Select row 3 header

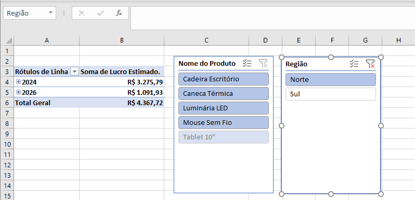(x=7, y=72)
